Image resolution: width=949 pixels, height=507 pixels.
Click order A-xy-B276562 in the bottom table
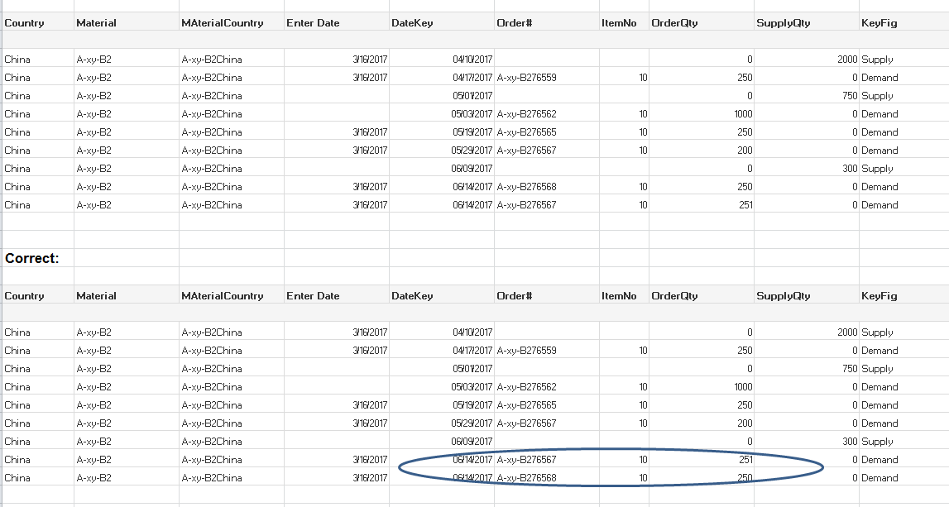click(526, 387)
